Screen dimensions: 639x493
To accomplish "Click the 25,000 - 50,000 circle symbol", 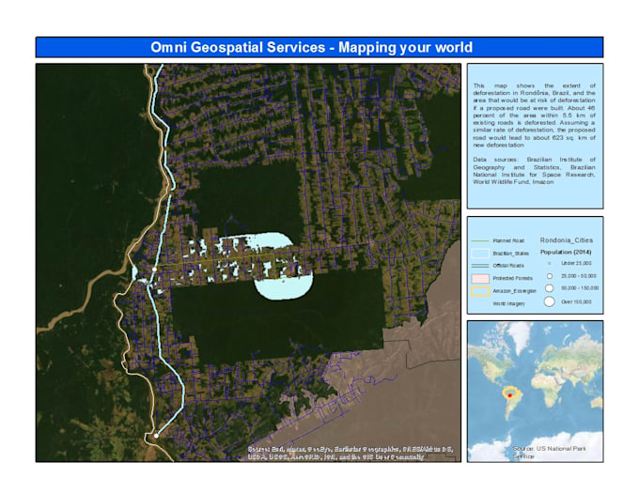I will tap(550, 276).
